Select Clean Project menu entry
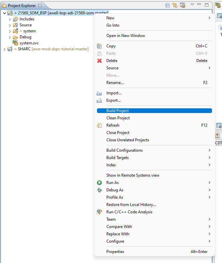This screenshot has width=222, height=263. [x=118, y=118]
